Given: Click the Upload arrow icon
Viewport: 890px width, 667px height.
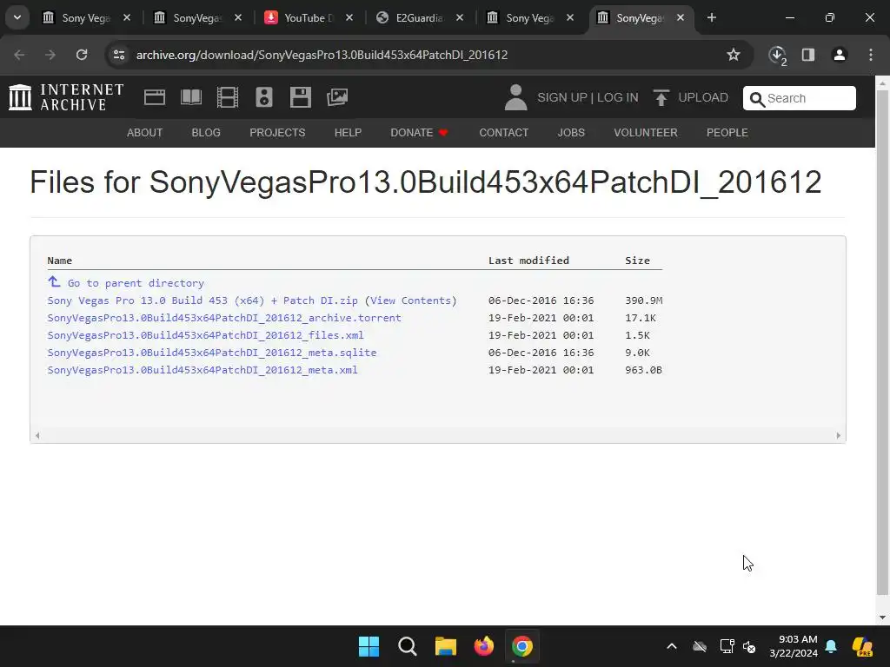Looking at the screenshot, I should click(661, 97).
